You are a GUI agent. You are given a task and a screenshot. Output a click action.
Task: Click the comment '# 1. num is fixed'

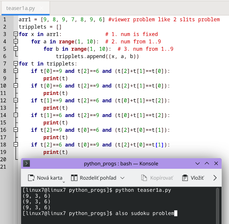[x=132, y=34]
